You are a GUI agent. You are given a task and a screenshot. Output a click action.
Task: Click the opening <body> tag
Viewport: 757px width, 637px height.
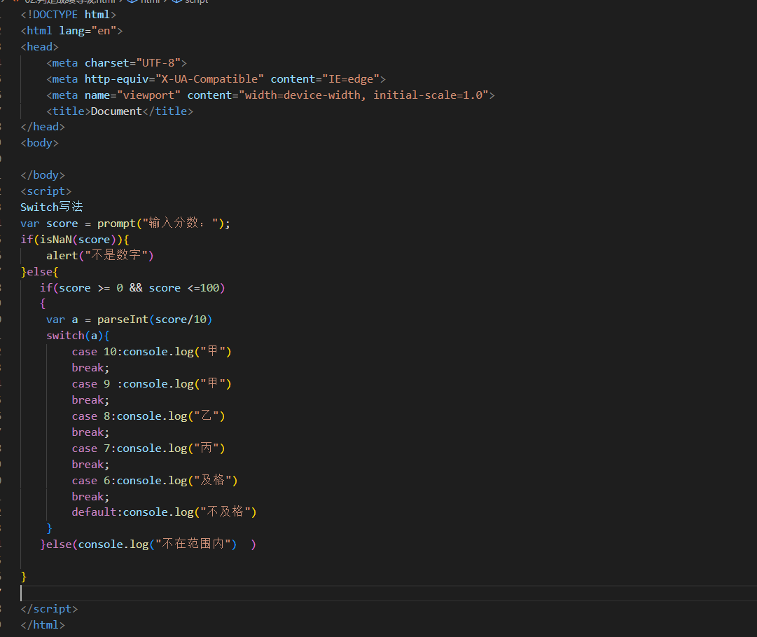pos(40,143)
